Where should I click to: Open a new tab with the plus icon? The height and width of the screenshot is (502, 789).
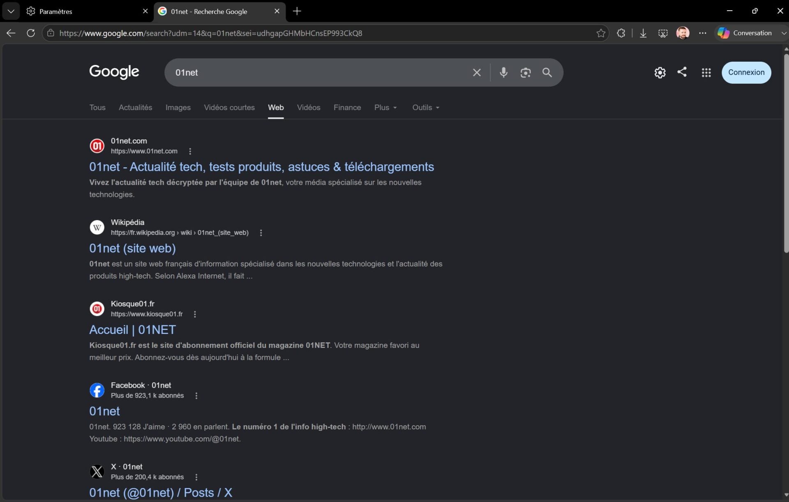pyautogui.click(x=297, y=11)
